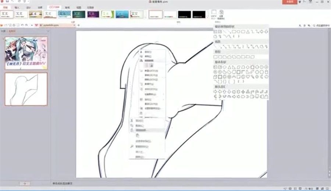This screenshot has width=331, height=191.
Task: Choose the cylinder shape in basic shapes
Action: point(266,72)
